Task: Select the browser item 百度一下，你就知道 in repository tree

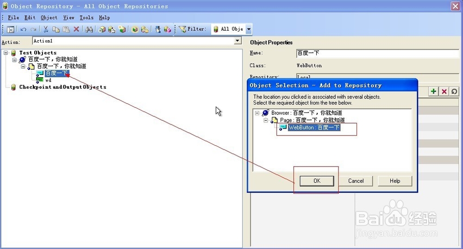Action: pyautogui.click(x=53, y=60)
